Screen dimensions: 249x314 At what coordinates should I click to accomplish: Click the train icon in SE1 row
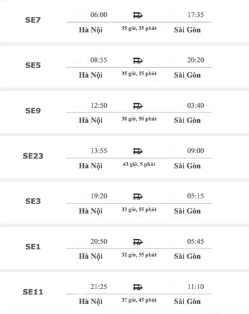coord(138,242)
